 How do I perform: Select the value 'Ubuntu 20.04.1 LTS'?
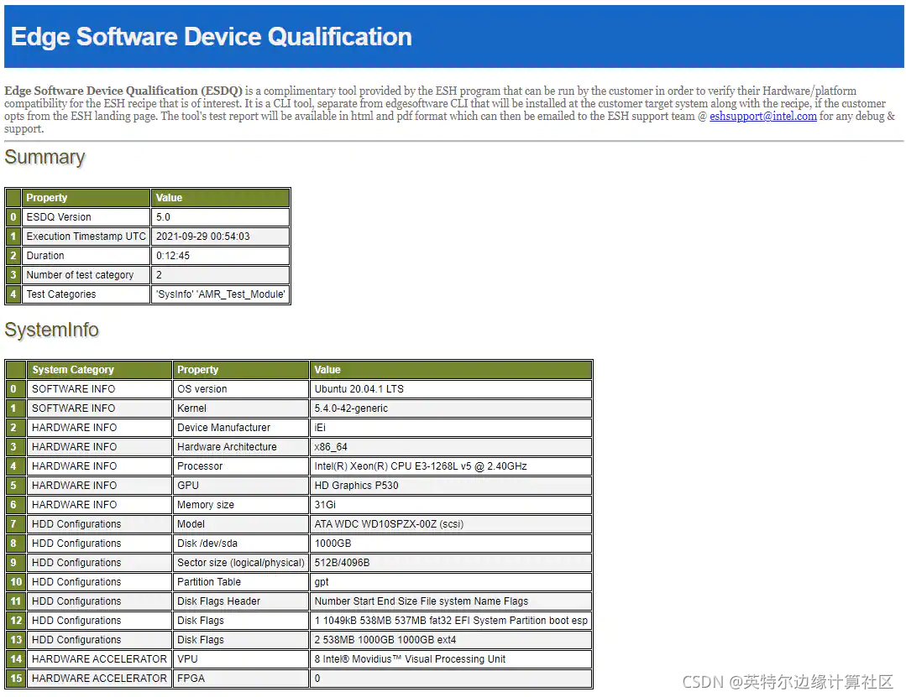[451, 389]
